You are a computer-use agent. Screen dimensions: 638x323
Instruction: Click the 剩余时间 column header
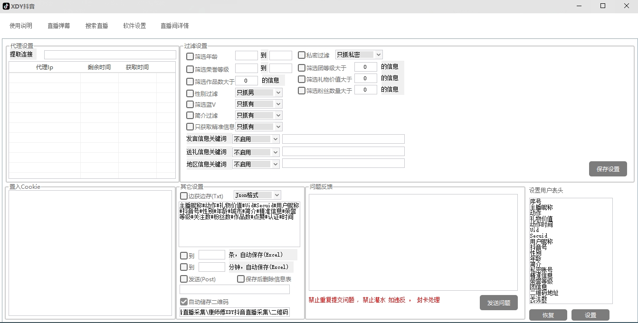pos(99,67)
